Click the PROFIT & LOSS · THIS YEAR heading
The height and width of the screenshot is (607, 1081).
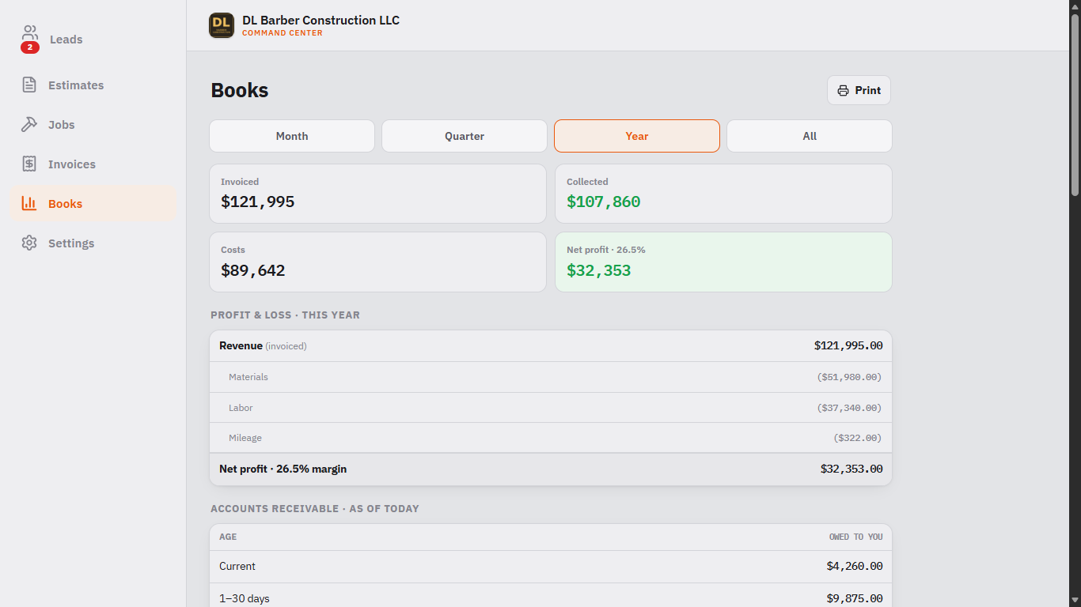tap(285, 315)
